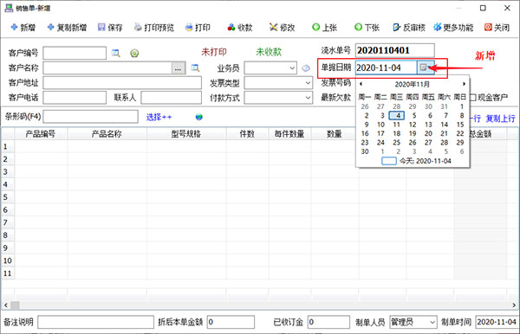Click the search icon beside 客户名称
This screenshot has height=334, width=520.
click(195, 68)
